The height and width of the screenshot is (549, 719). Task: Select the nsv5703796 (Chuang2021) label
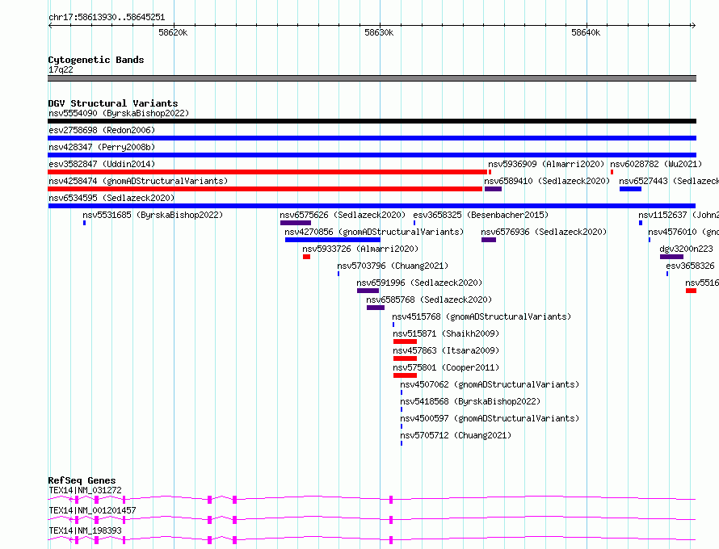[x=393, y=266]
